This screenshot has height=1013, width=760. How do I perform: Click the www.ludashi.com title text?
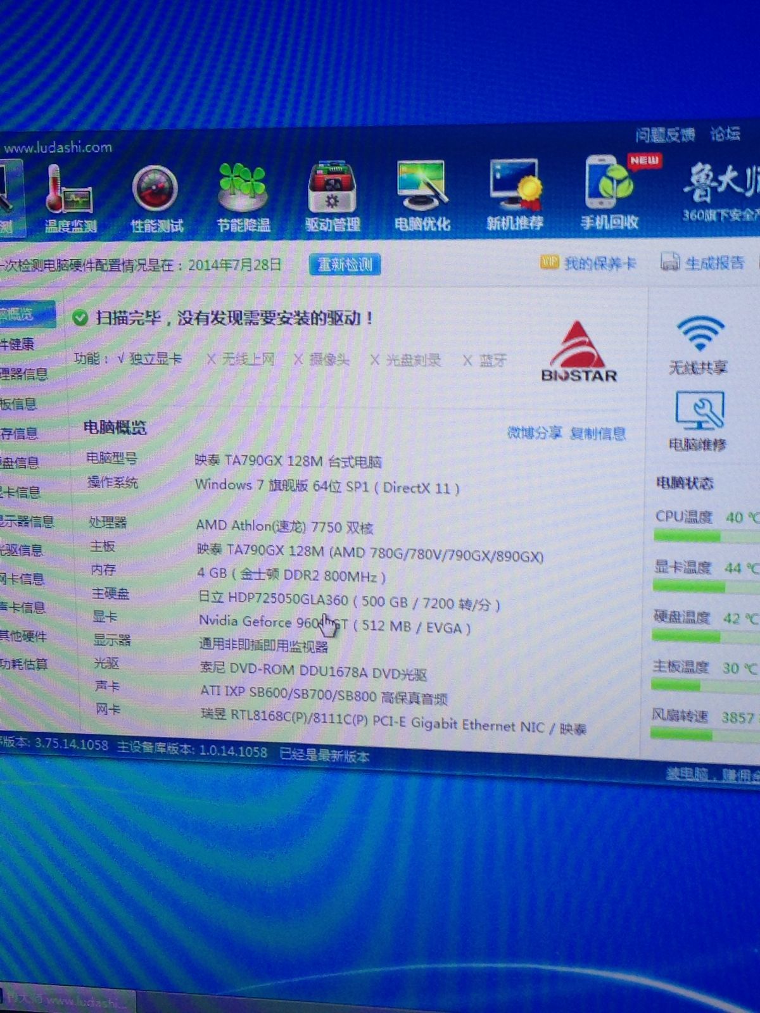[58, 148]
